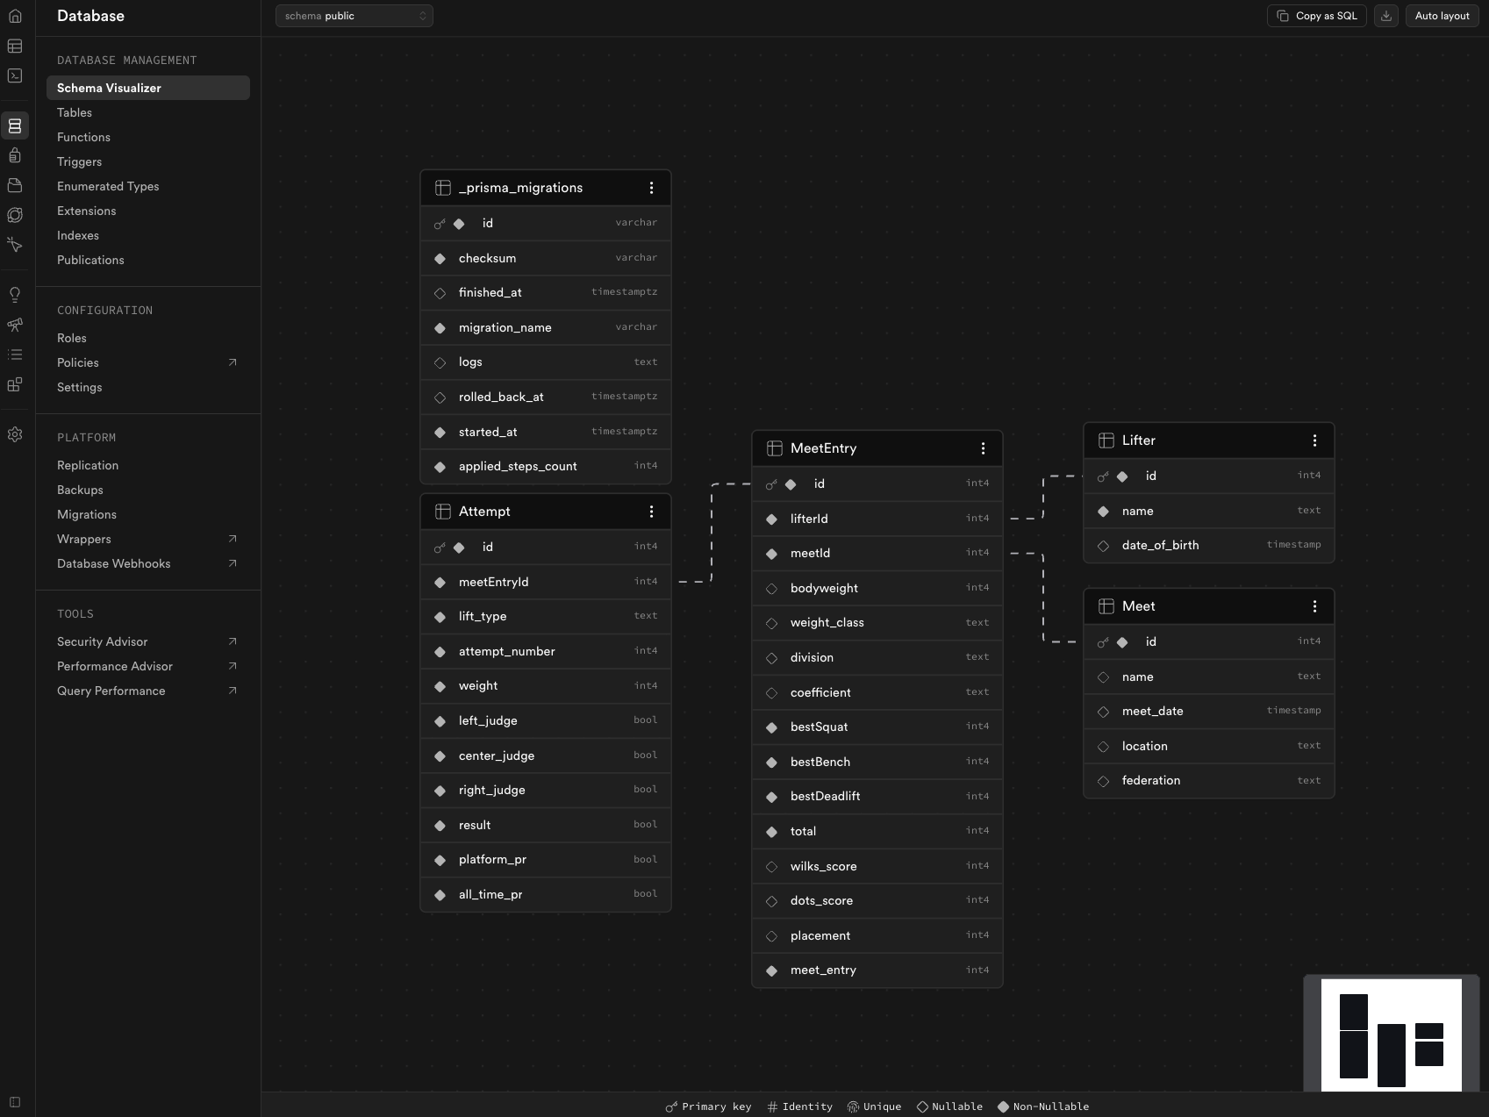Go to the Home dashboard icon
The image size is (1489, 1117).
(x=15, y=15)
